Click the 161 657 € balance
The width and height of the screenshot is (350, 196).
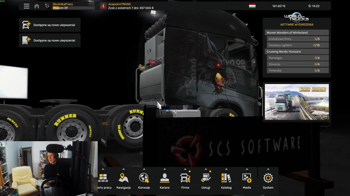point(279,6)
